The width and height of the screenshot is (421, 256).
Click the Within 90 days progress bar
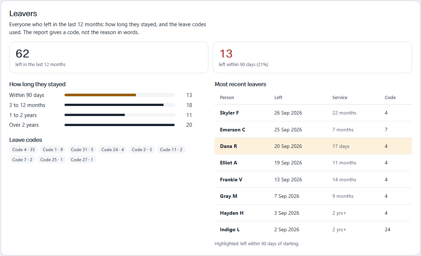[x=119, y=95]
